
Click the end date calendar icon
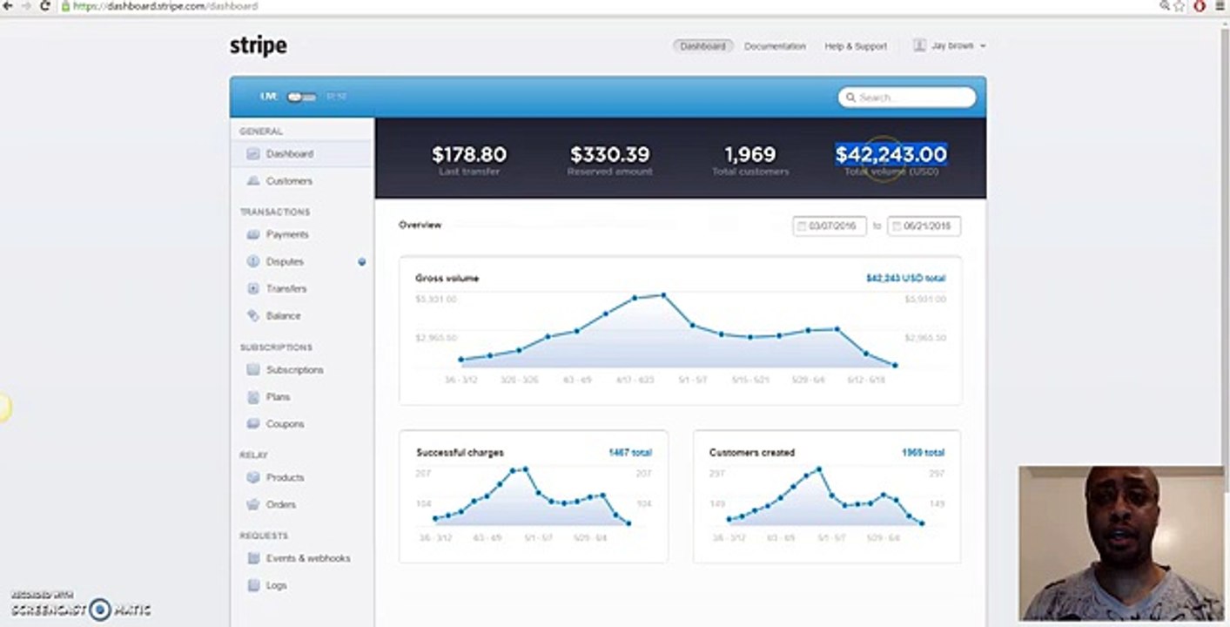click(x=897, y=226)
